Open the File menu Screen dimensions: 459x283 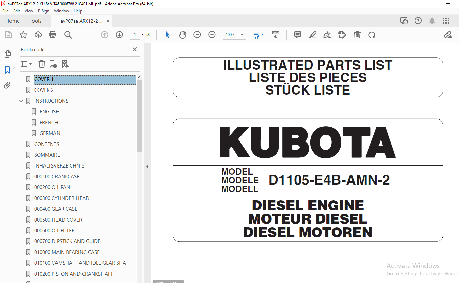coord(5,11)
